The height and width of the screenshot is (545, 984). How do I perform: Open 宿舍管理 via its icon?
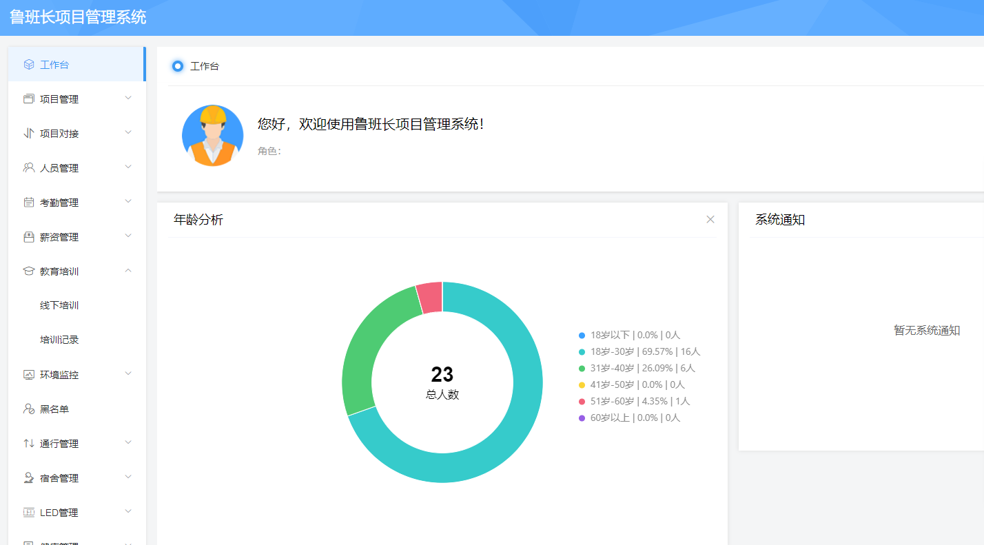(x=28, y=477)
